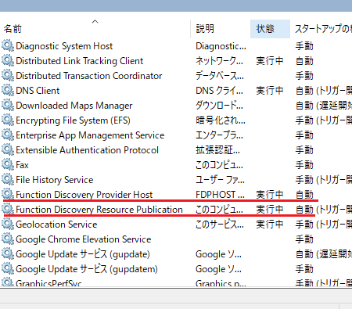Click the 実行中 status of DNS Client
This screenshot has width=352, height=309.
tap(269, 91)
